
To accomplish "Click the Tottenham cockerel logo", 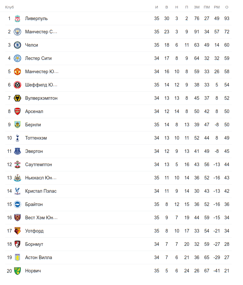I will point(17,138).
